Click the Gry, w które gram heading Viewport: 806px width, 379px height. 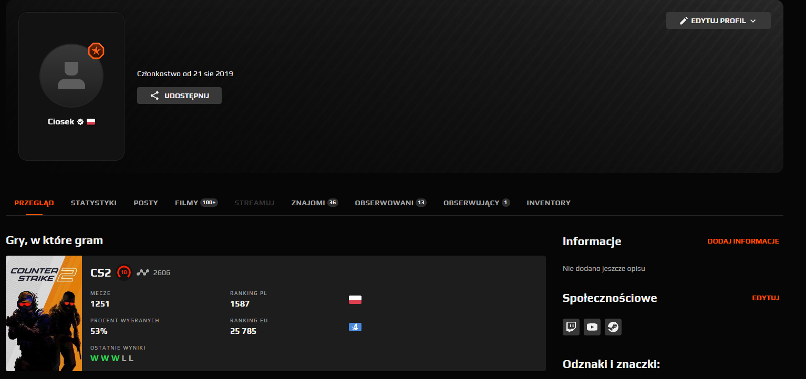[55, 241]
